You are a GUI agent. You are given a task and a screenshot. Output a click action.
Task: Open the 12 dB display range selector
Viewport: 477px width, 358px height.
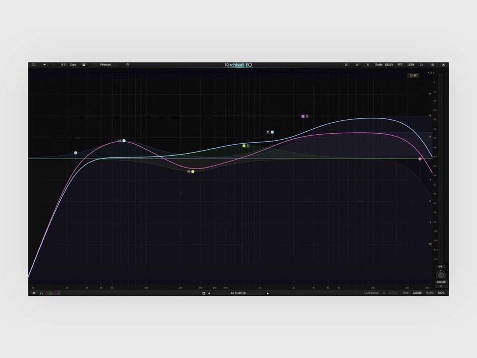click(413, 75)
